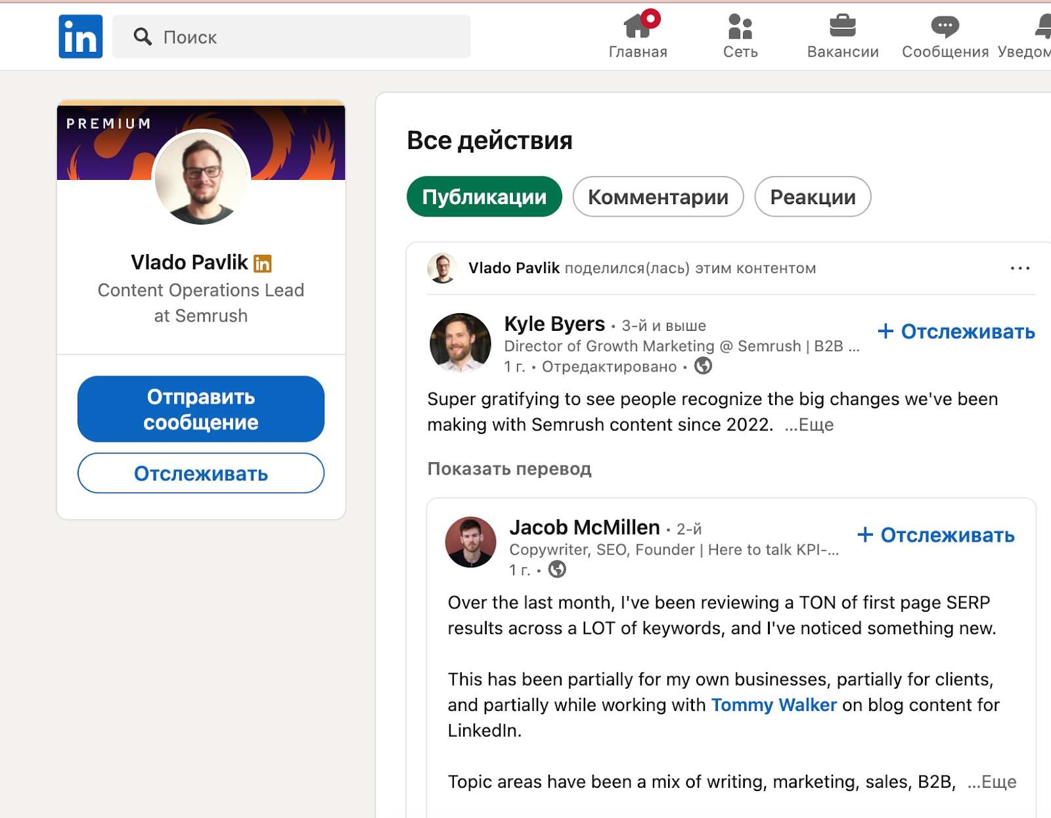
Task: Select the Комментарии filter tab
Action: (658, 196)
